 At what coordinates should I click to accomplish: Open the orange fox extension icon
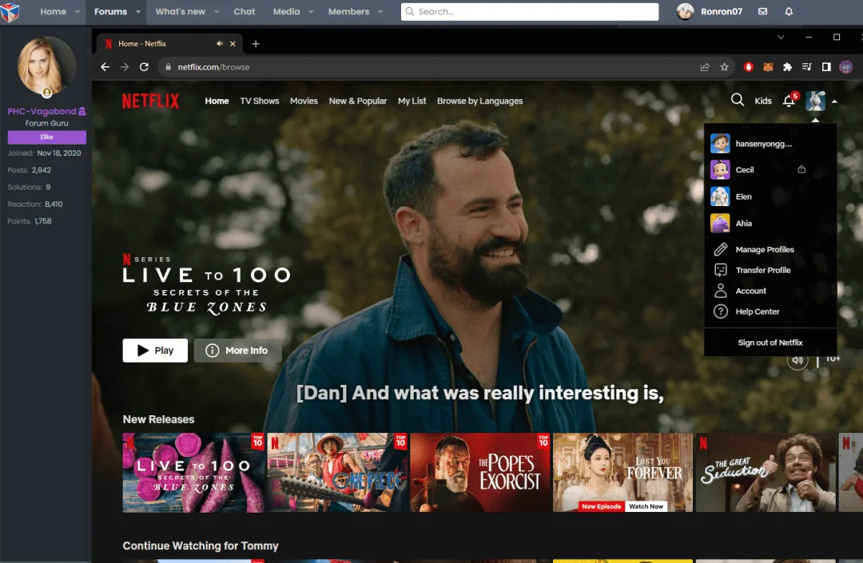(x=768, y=67)
